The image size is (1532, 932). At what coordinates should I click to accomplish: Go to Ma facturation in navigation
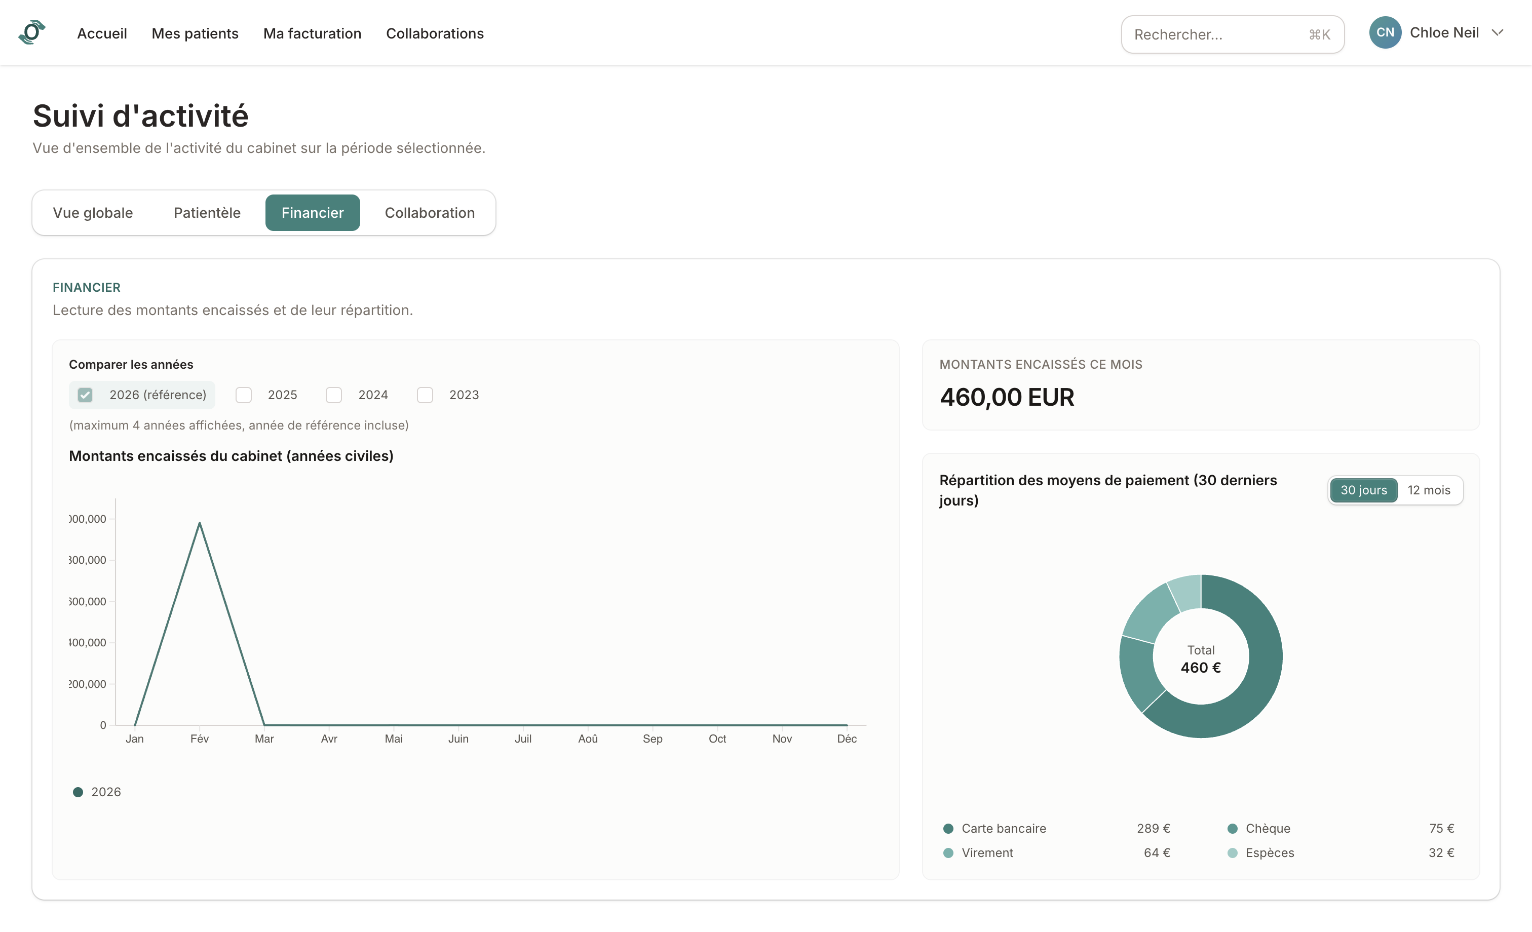coord(312,33)
